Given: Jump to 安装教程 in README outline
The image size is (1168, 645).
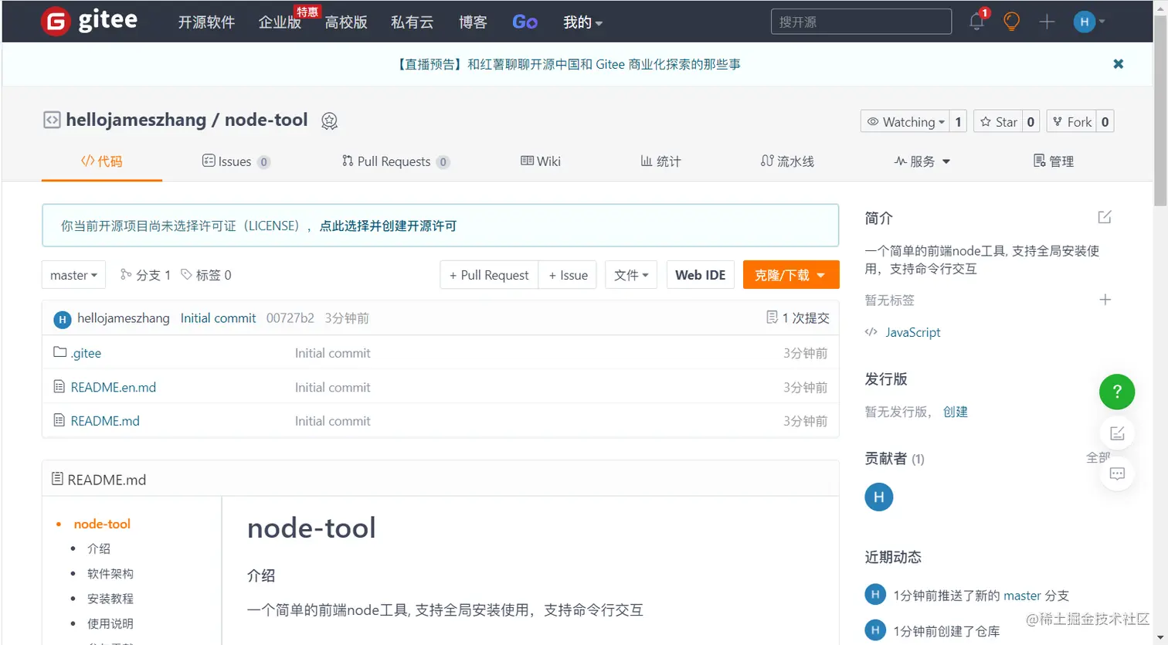Looking at the screenshot, I should 110,599.
